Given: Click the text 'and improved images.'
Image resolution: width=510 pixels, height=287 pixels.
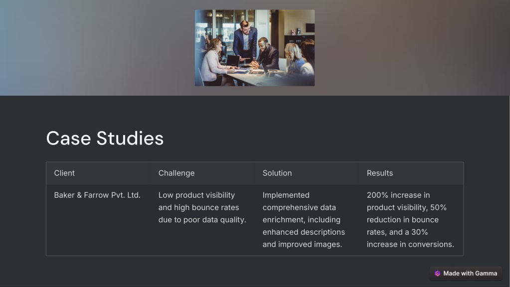Looking at the screenshot, I should pyautogui.click(x=302, y=245).
